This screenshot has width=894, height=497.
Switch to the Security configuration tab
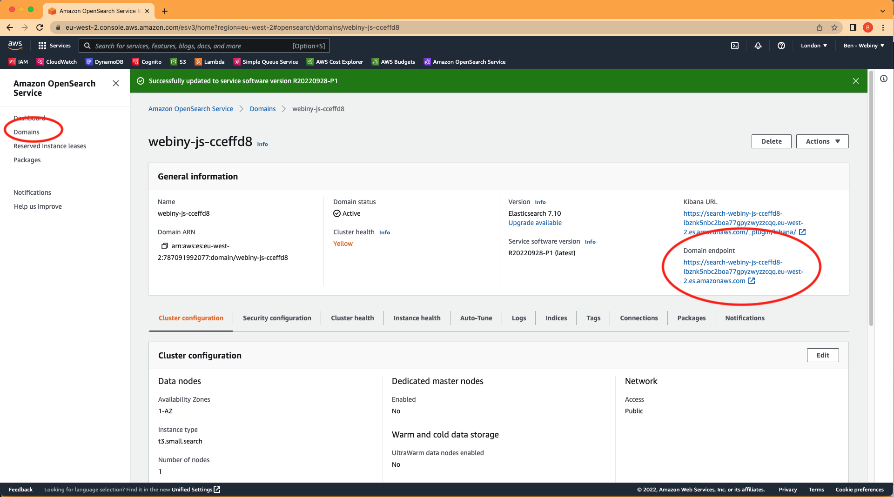277,318
